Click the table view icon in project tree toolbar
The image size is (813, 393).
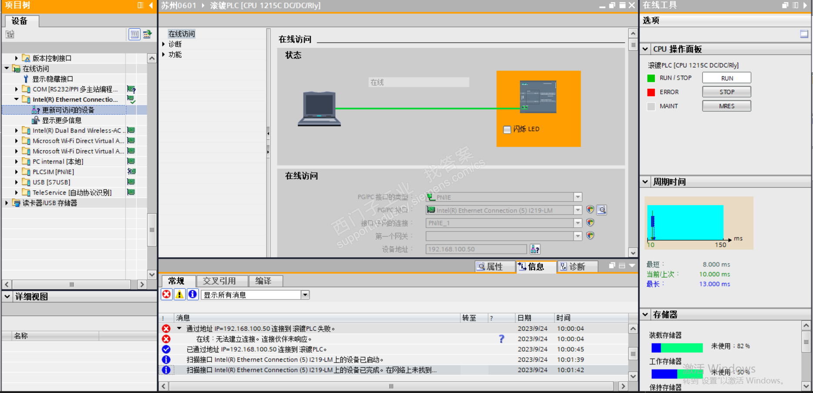click(135, 34)
